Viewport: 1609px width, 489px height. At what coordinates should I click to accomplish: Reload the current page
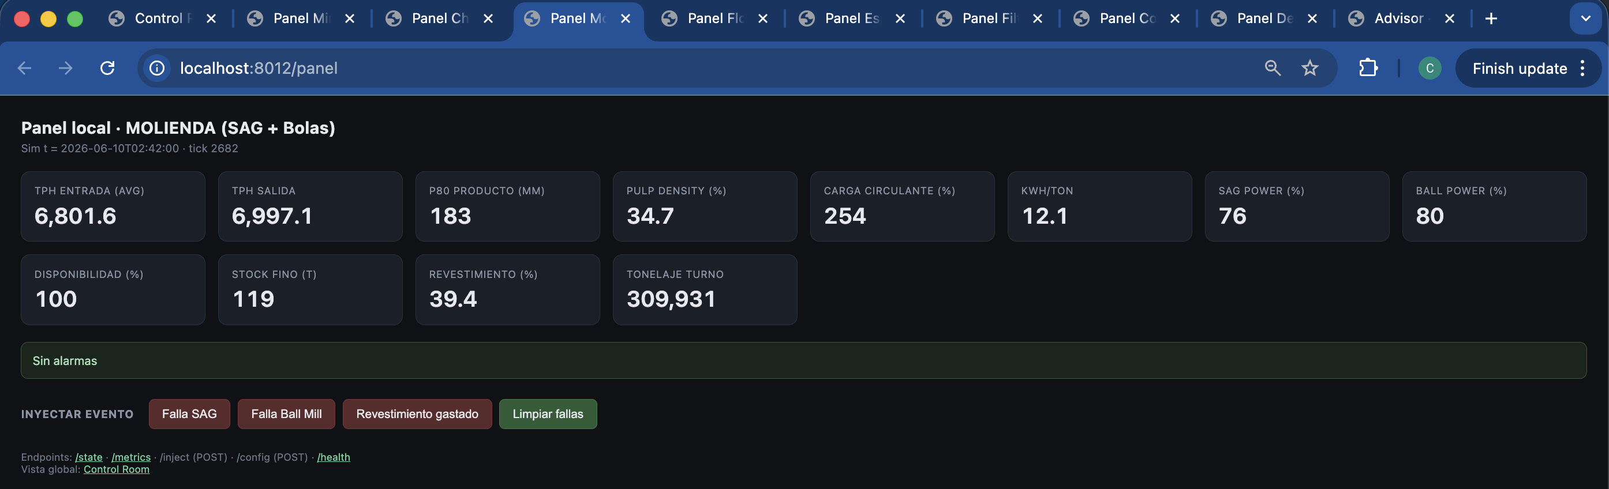[107, 68]
